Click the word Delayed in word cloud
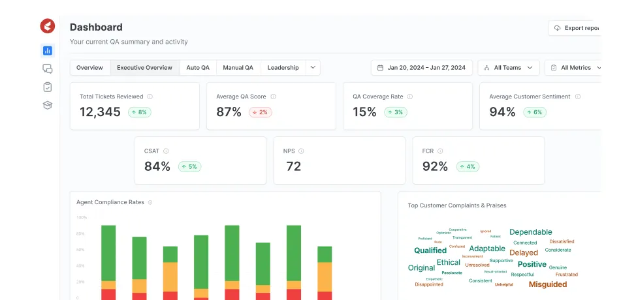Screen dimensions: 636x300 [x=524, y=252]
